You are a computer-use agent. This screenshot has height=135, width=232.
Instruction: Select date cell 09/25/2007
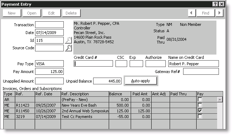[x=48, y=105]
